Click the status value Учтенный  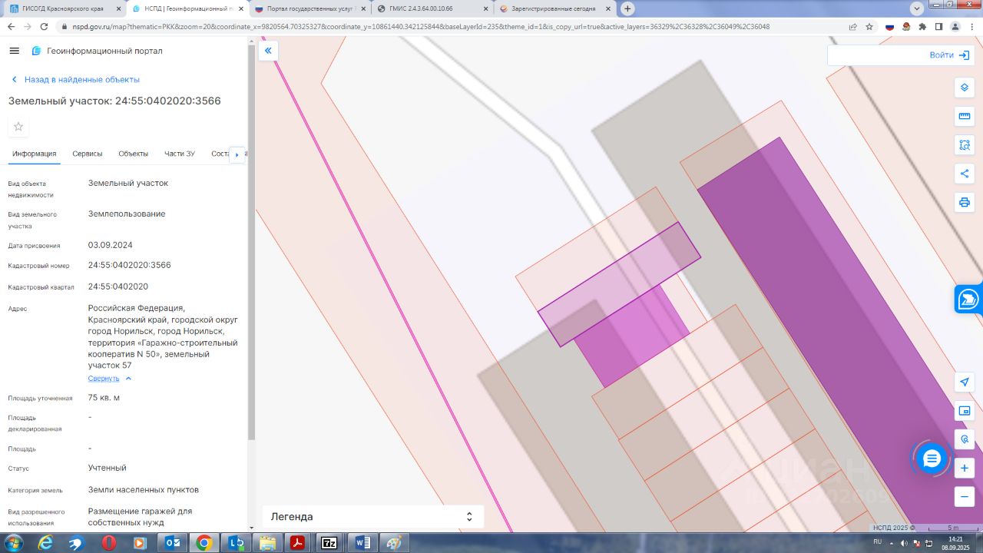pos(108,468)
